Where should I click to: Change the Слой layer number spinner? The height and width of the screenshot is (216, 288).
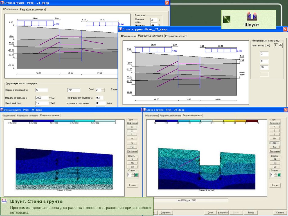pos(103,89)
